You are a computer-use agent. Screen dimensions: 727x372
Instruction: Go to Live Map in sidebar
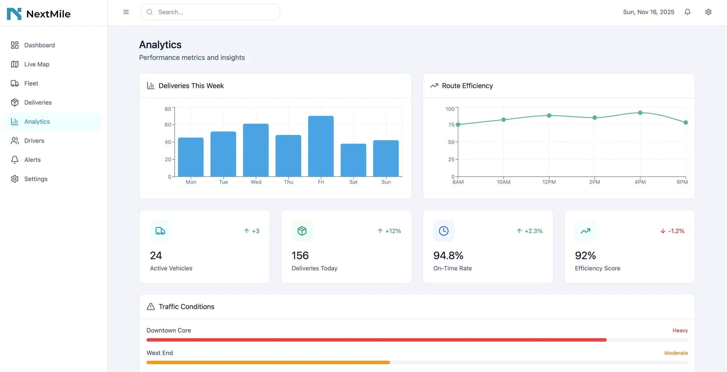click(37, 64)
